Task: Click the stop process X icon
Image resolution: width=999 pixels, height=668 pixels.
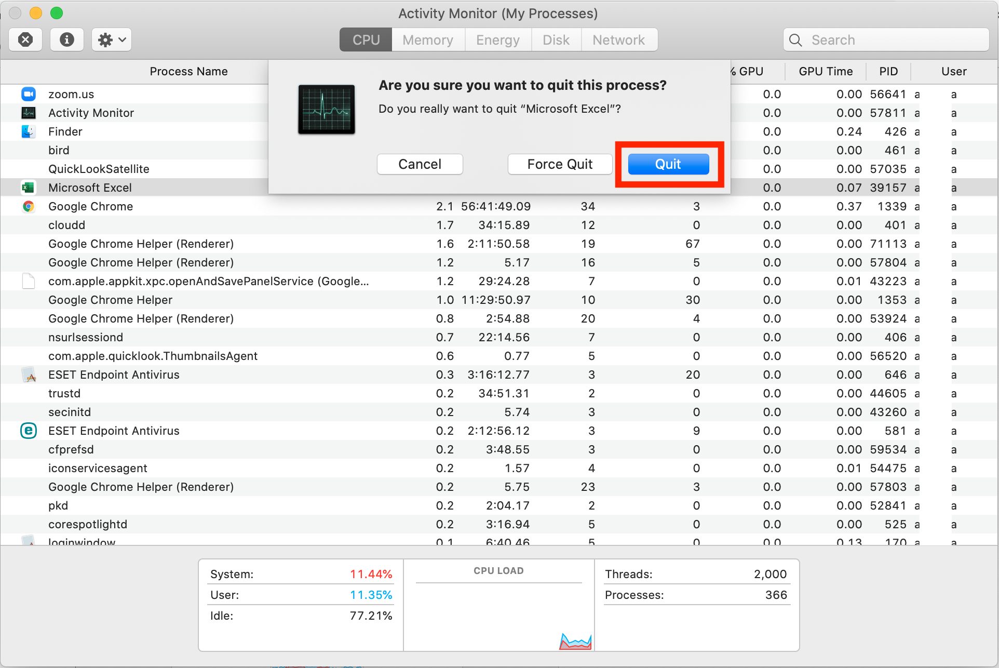Action: point(25,40)
